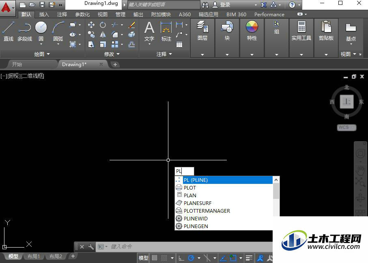This screenshot has width=368, height=263.
Task: Open the Start (开始) document tab
Action: [17, 65]
